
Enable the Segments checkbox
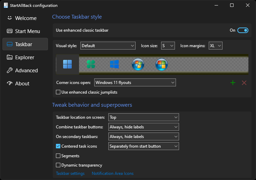[x=58, y=156]
